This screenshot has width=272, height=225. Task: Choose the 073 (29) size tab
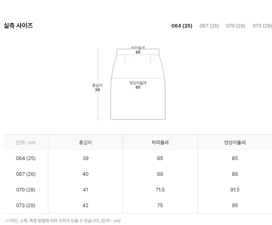tap(262, 26)
